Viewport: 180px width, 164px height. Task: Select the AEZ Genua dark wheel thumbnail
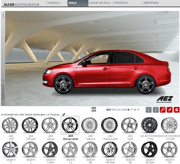(70, 125)
